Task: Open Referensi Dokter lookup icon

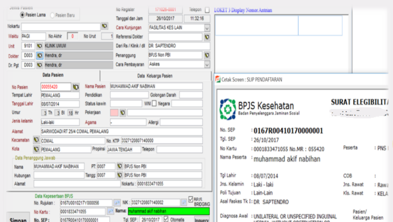Action: point(207,37)
